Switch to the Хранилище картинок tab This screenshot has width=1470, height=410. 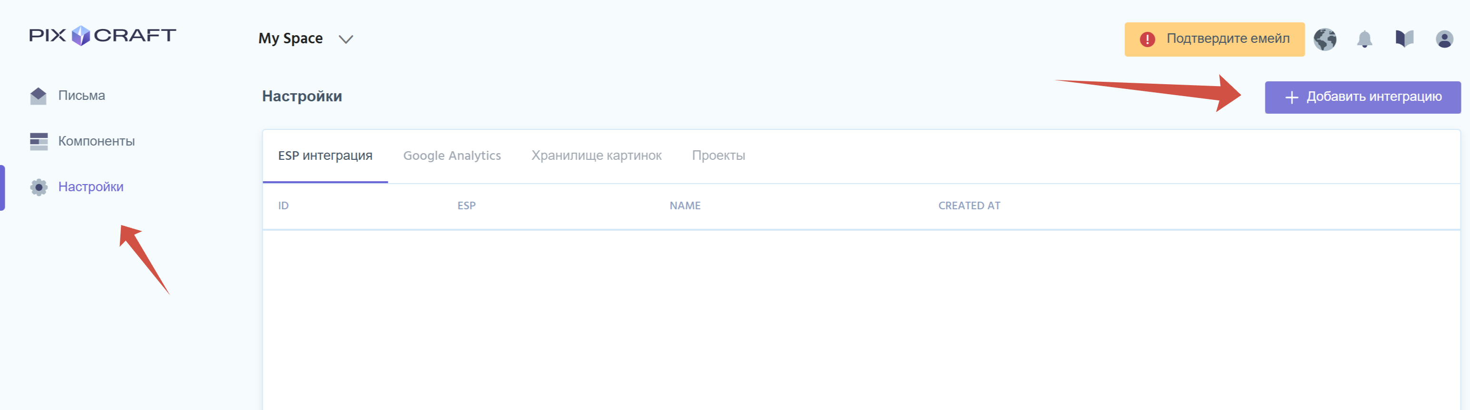pos(596,156)
